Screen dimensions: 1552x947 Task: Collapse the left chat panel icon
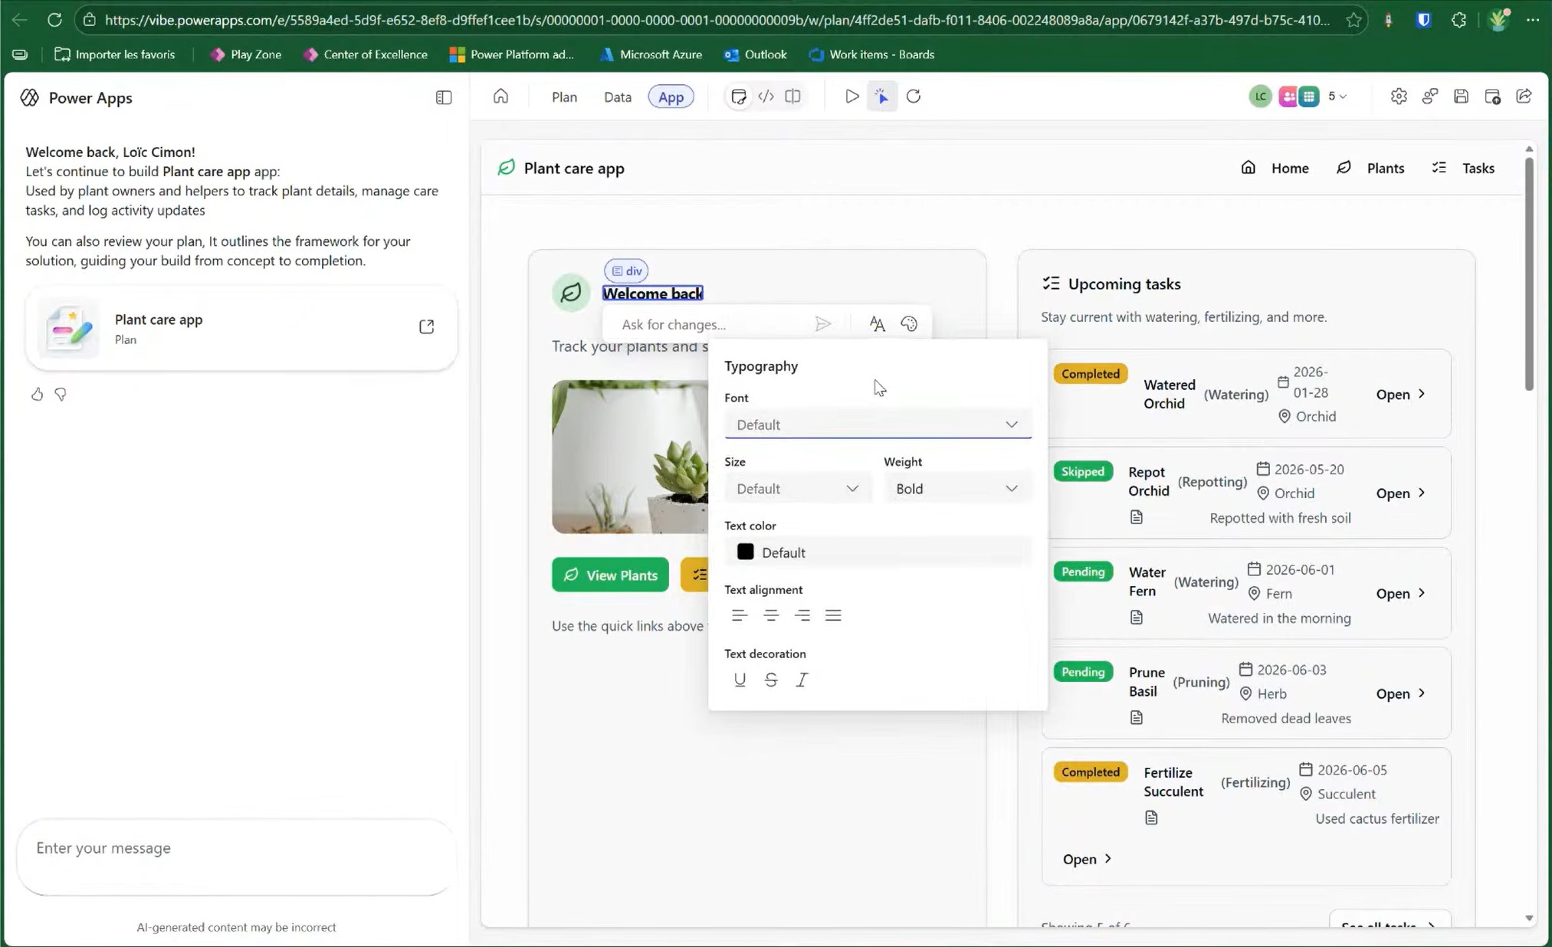(x=444, y=97)
